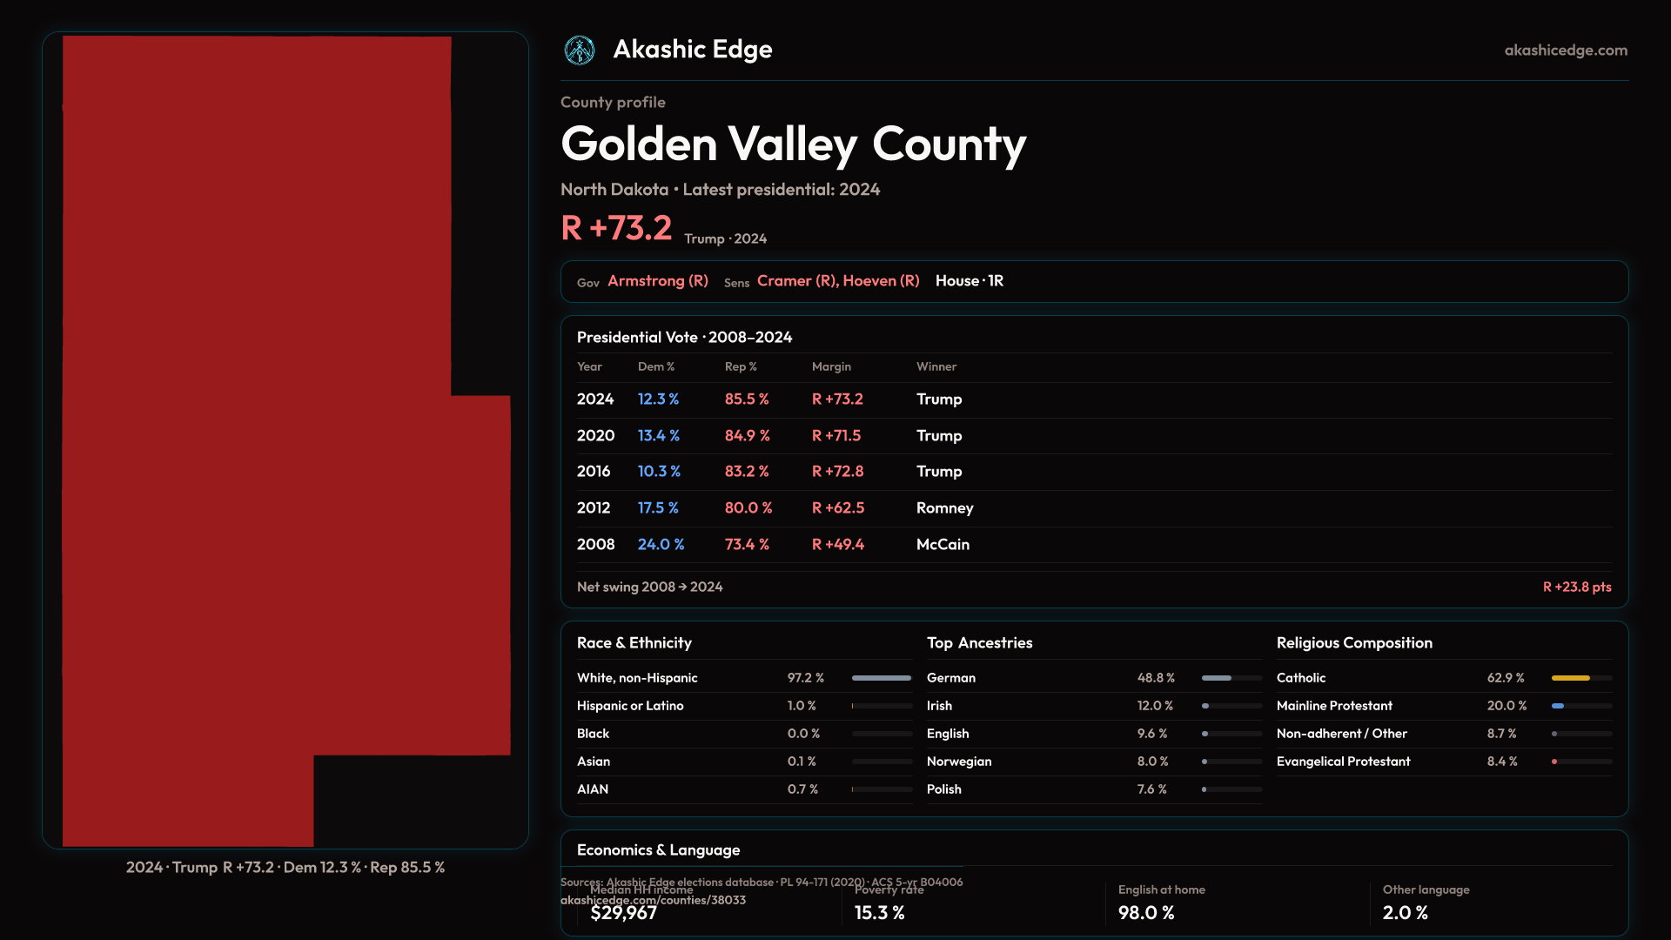Image resolution: width=1671 pixels, height=940 pixels.
Task: Click Senators Cramer (R), Hoeven (R)
Action: point(837,281)
